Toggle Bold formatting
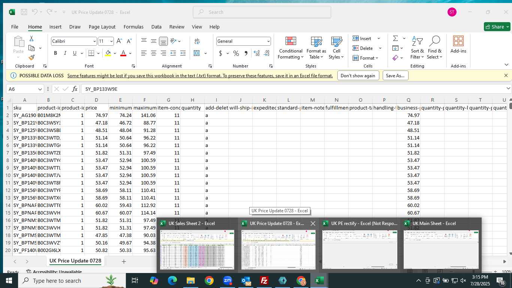 [x=55, y=53]
